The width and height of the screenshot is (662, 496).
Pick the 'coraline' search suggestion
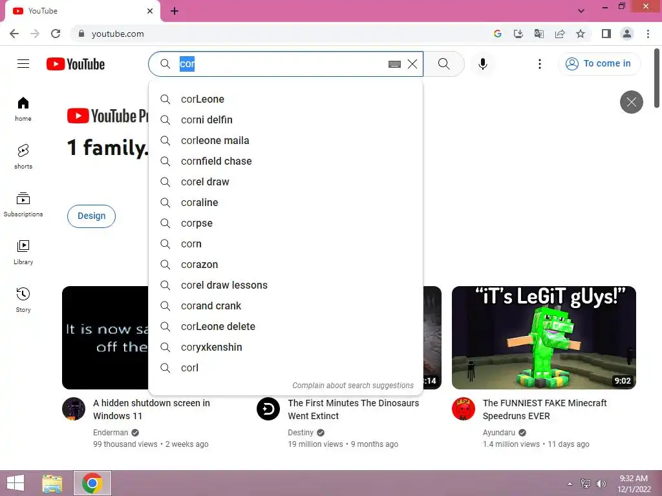286,202
